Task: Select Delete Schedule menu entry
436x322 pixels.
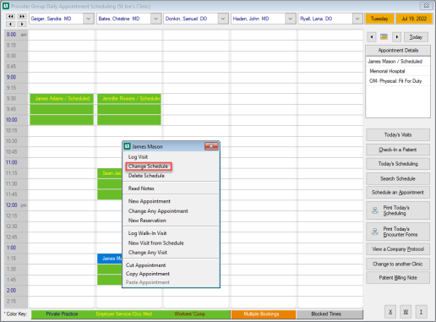Action: click(x=146, y=176)
